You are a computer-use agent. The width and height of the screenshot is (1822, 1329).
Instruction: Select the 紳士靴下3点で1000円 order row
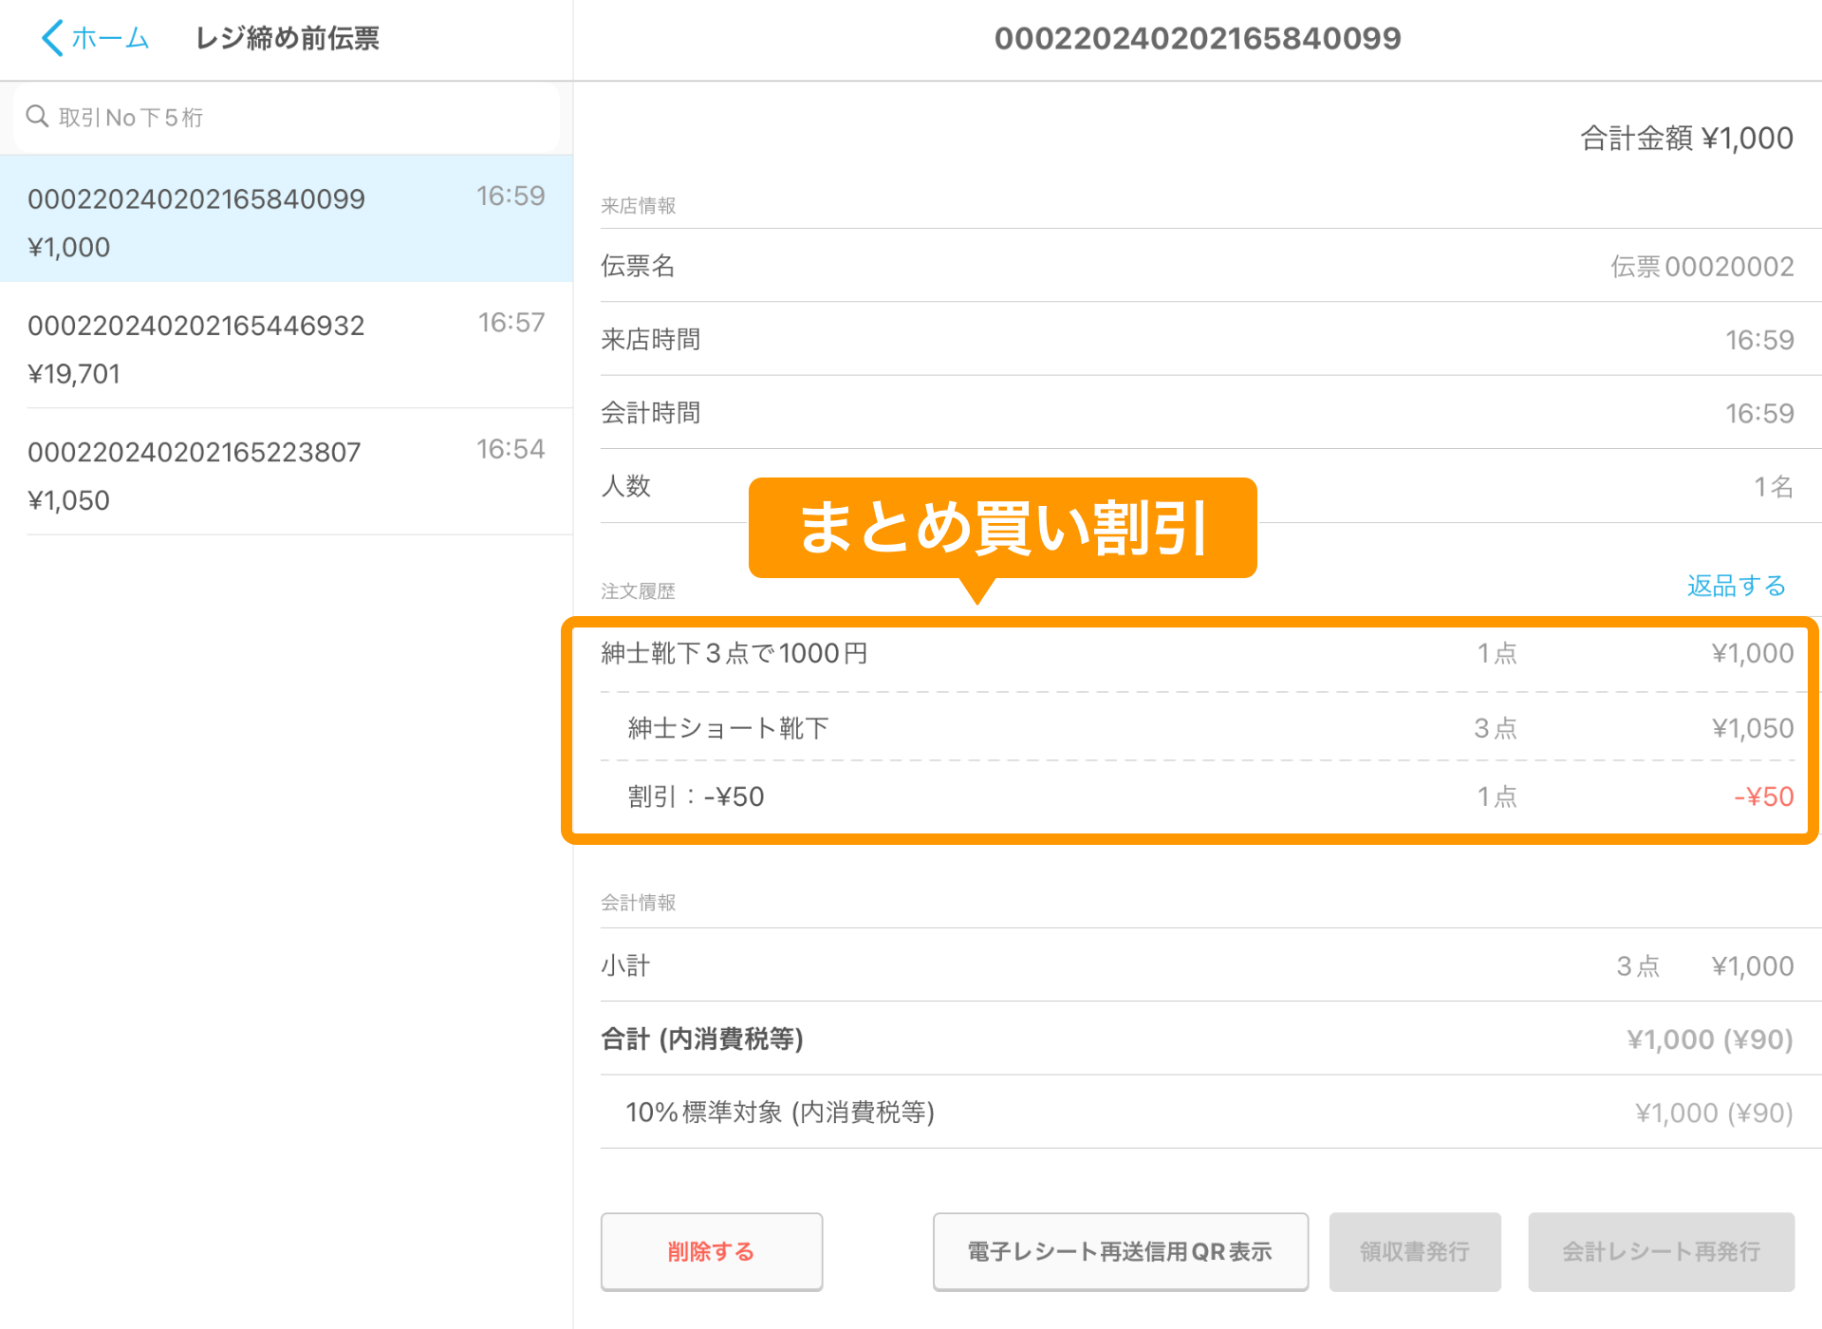(1196, 654)
